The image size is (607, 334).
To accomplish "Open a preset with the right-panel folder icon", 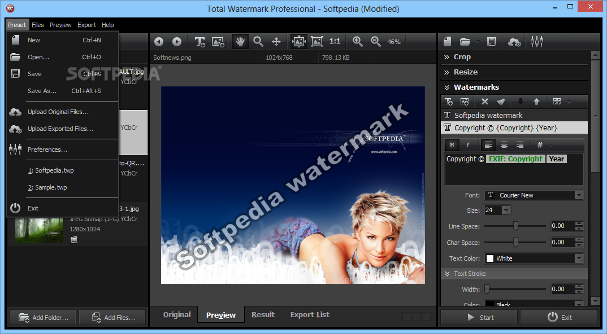I will point(465,41).
